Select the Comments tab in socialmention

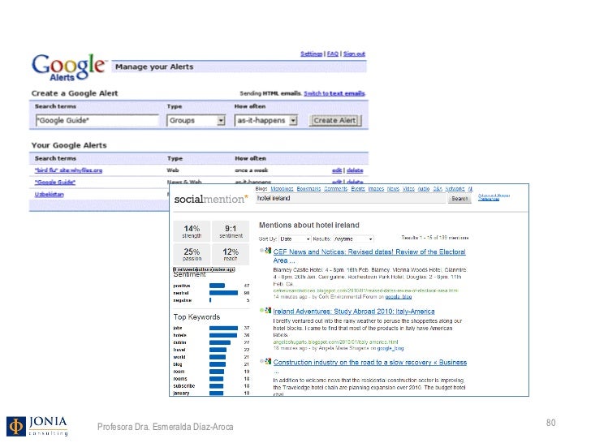tap(335, 189)
